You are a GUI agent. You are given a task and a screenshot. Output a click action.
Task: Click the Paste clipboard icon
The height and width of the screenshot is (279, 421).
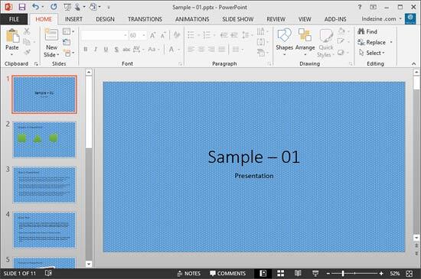[12, 36]
